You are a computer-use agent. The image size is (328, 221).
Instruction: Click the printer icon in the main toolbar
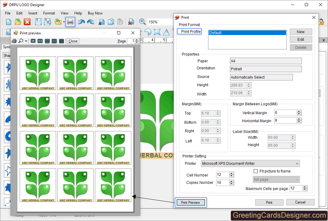[x=70, y=22]
